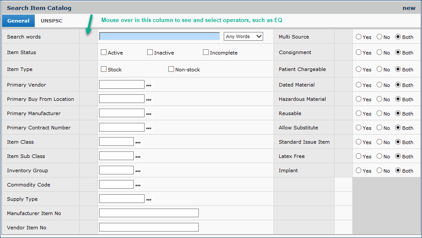Open Inventory Group lookup ellipsis
This screenshot has height=238, width=422.
tap(138, 171)
